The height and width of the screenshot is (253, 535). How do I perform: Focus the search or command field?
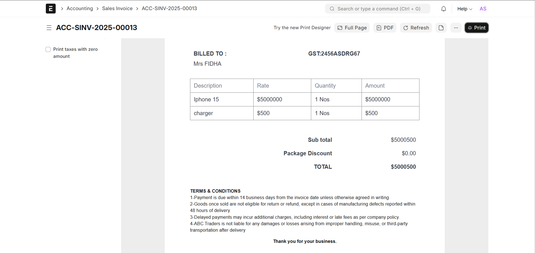coord(380,9)
